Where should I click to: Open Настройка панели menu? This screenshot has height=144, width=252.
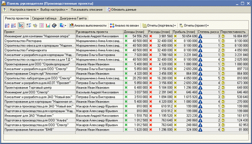tap(24, 9)
